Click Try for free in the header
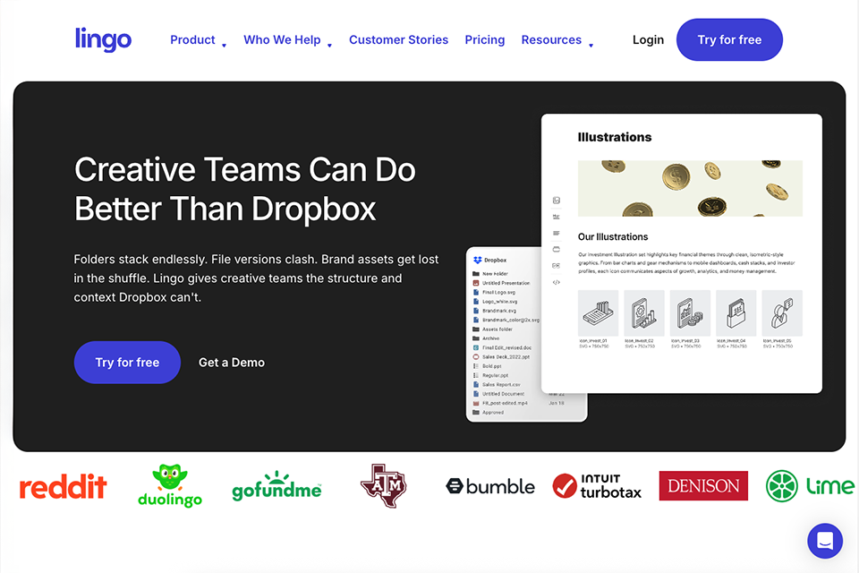The height and width of the screenshot is (573, 859). (x=729, y=39)
